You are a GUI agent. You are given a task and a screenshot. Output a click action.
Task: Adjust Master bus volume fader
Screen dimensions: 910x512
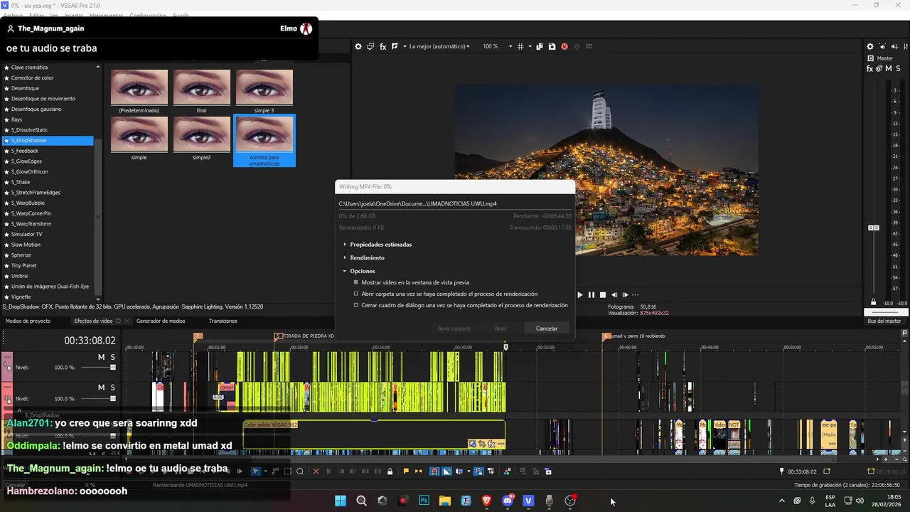[874, 228]
